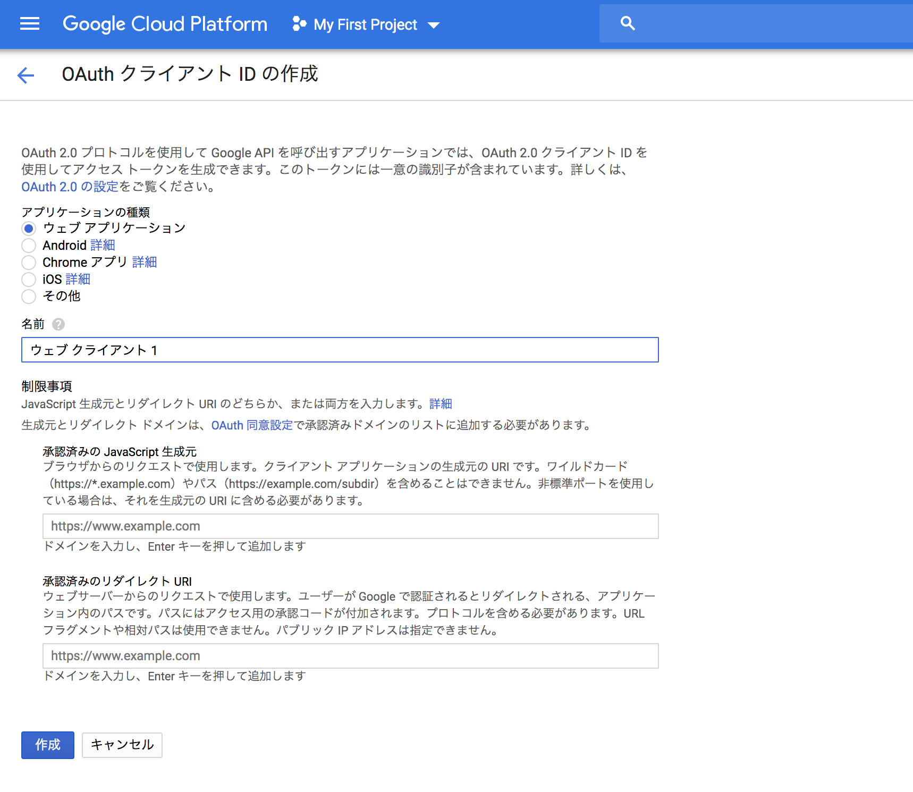This screenshot has width=913, height=792.
Task: Select その他 as application type
Action: (x=29, y=297)
